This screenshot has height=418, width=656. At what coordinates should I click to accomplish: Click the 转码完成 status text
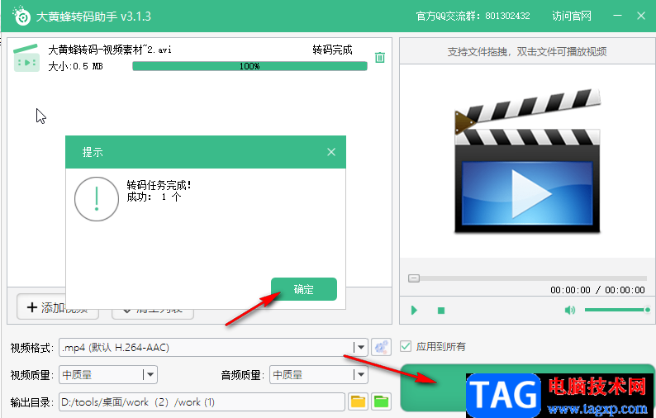pos(333,50)
